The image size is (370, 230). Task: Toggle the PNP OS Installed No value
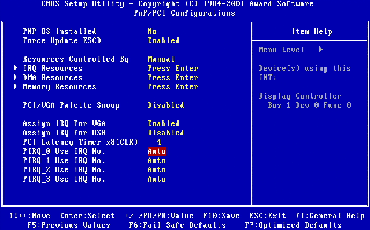tap(152, 31)
